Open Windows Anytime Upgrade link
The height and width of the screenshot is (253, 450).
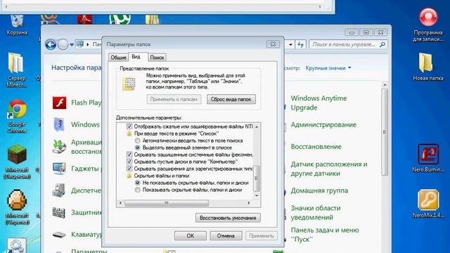(319, 103)
